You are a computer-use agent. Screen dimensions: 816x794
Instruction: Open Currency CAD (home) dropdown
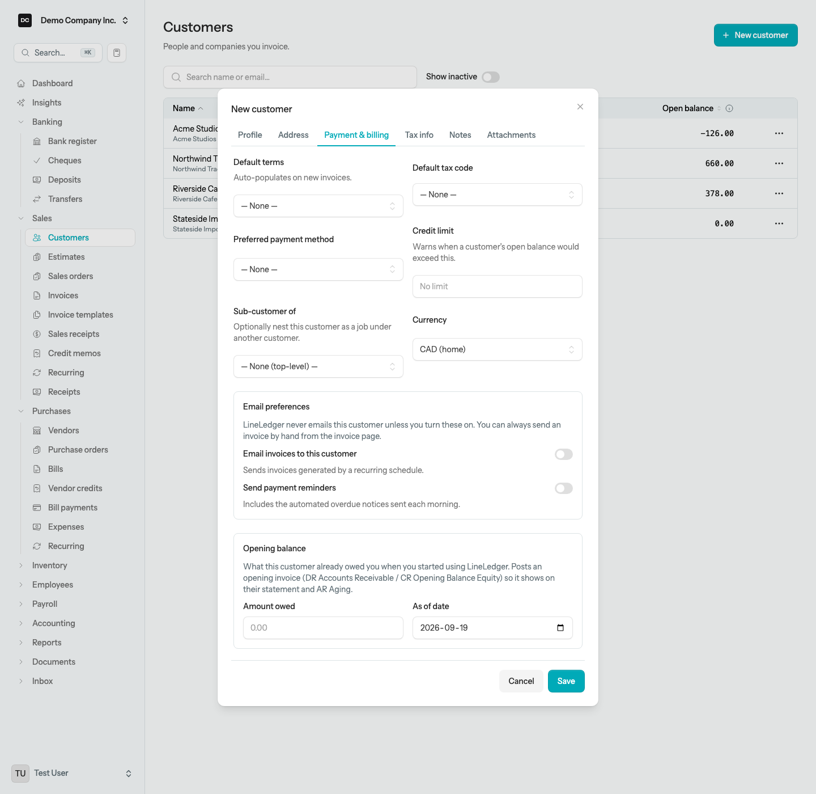(498, 349)
